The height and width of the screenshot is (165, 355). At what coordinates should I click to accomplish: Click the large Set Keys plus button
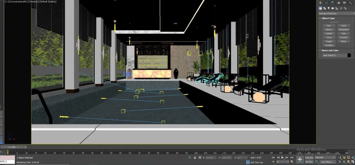[300, 159]
